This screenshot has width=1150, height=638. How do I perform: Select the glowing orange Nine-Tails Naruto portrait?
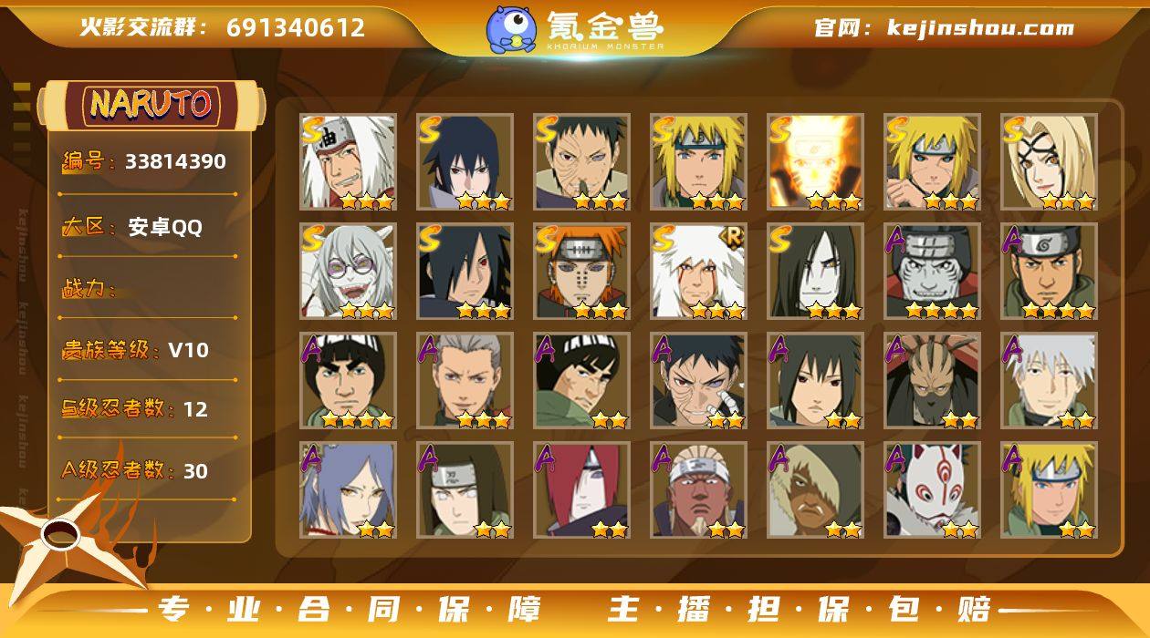816,162
